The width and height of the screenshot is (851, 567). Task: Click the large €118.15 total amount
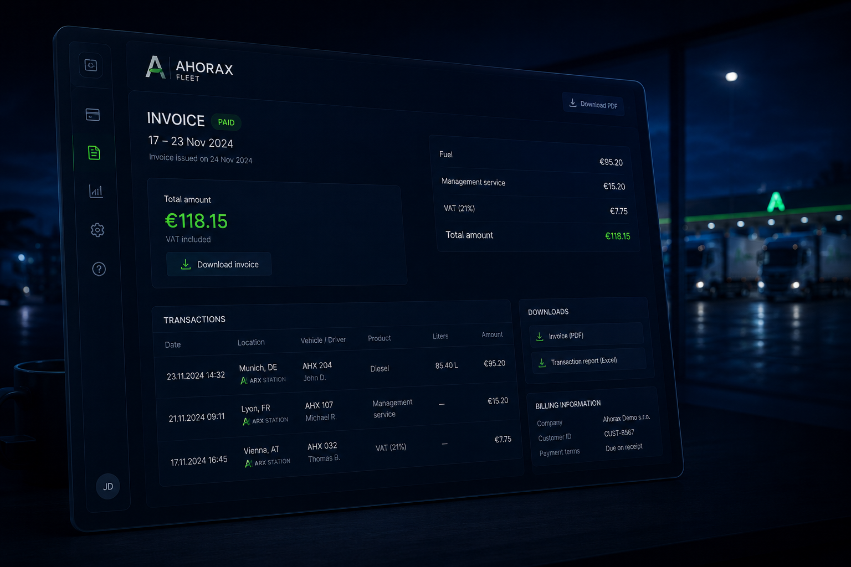pos(196,221)
